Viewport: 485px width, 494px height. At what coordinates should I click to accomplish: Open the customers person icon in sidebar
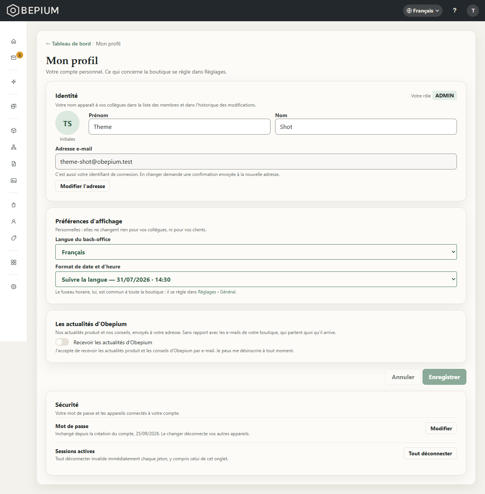(x=14, y=221)
